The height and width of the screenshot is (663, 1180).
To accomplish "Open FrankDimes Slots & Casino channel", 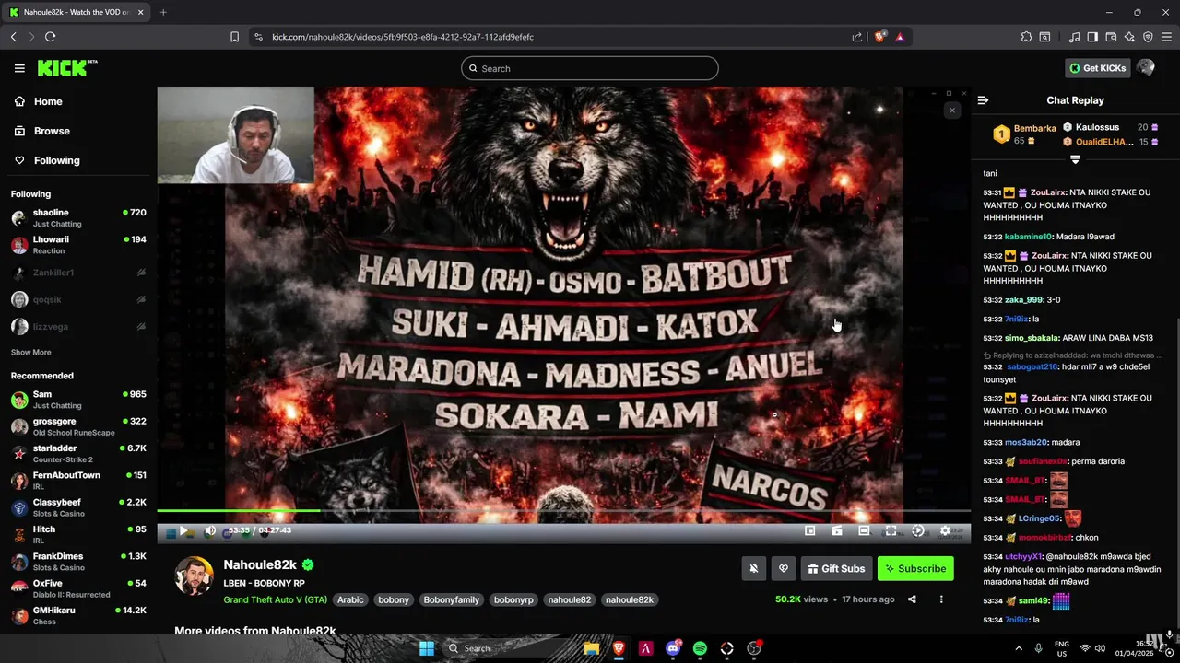I will tap(78, 561).
